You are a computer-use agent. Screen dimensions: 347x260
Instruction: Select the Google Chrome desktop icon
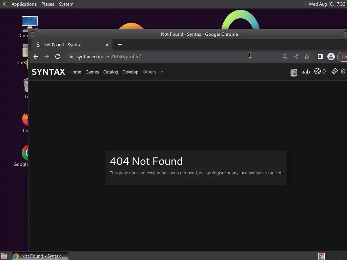tap(25, 153)
